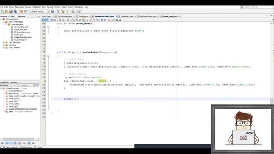Click the Open Project toolbar icon
Image resolution: width=274 pixels, height=154 pixels.
click(x=11, y=12)
